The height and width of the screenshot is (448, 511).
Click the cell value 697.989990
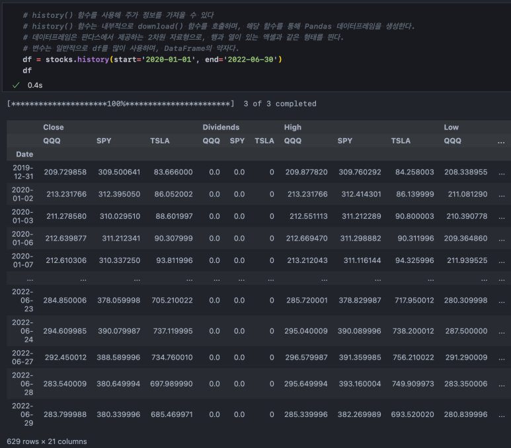171,384
